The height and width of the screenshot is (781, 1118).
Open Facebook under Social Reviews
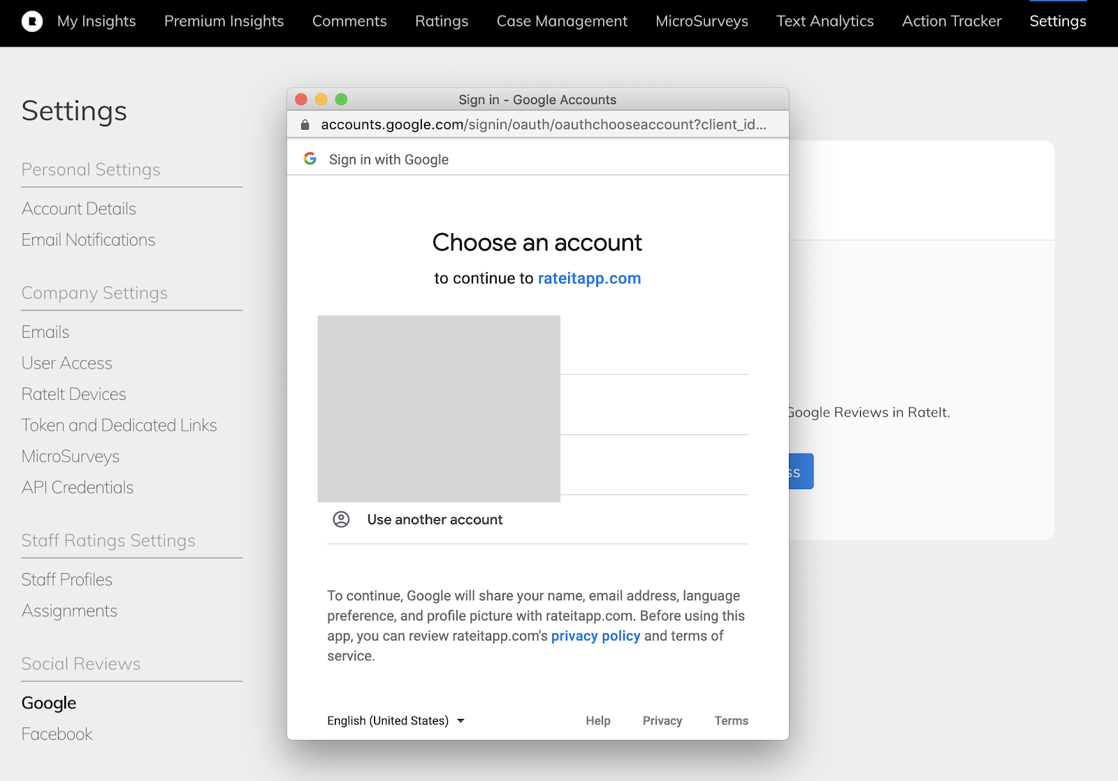[x=57, y=734]
